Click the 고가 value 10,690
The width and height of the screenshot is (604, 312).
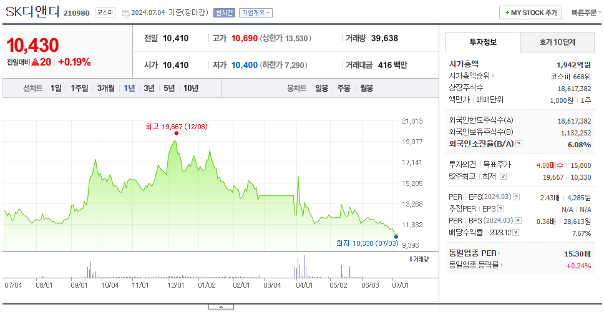[245, 39]
